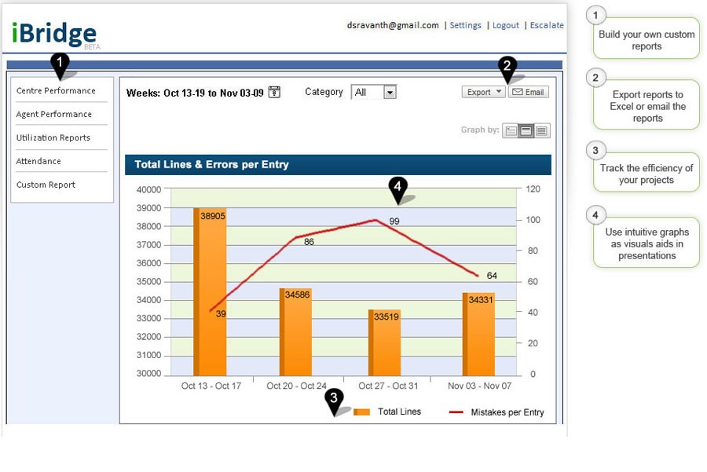Click black callout marker 1 above the sidebar

pyautogui.click(x=60, y=63)
